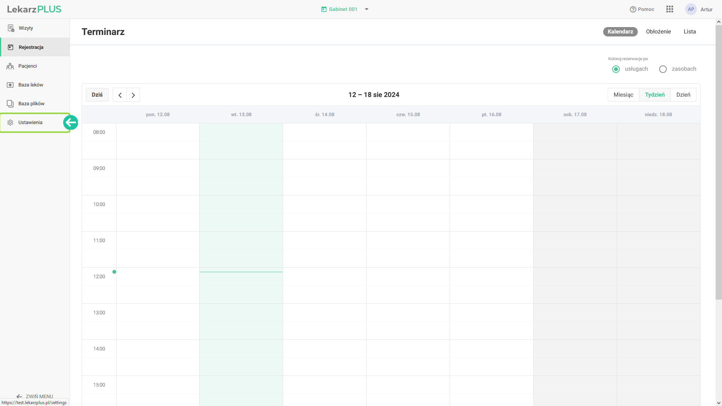Click the Pomoc help link
The image size is (722, 406).
(x=642, y=9)
